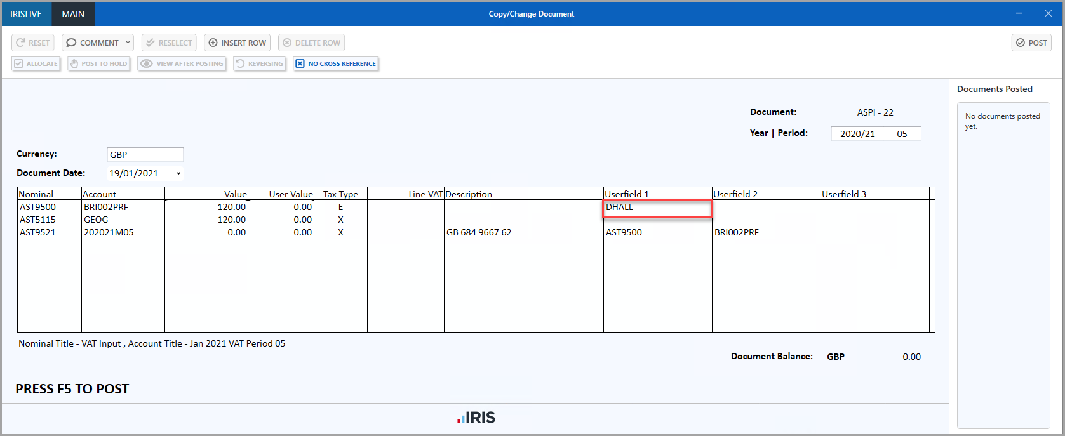The width and height of the screenshot is (1065, 436).
Task: Expand the Comment dropdown arrow
Action: click(x=128, y=43)
